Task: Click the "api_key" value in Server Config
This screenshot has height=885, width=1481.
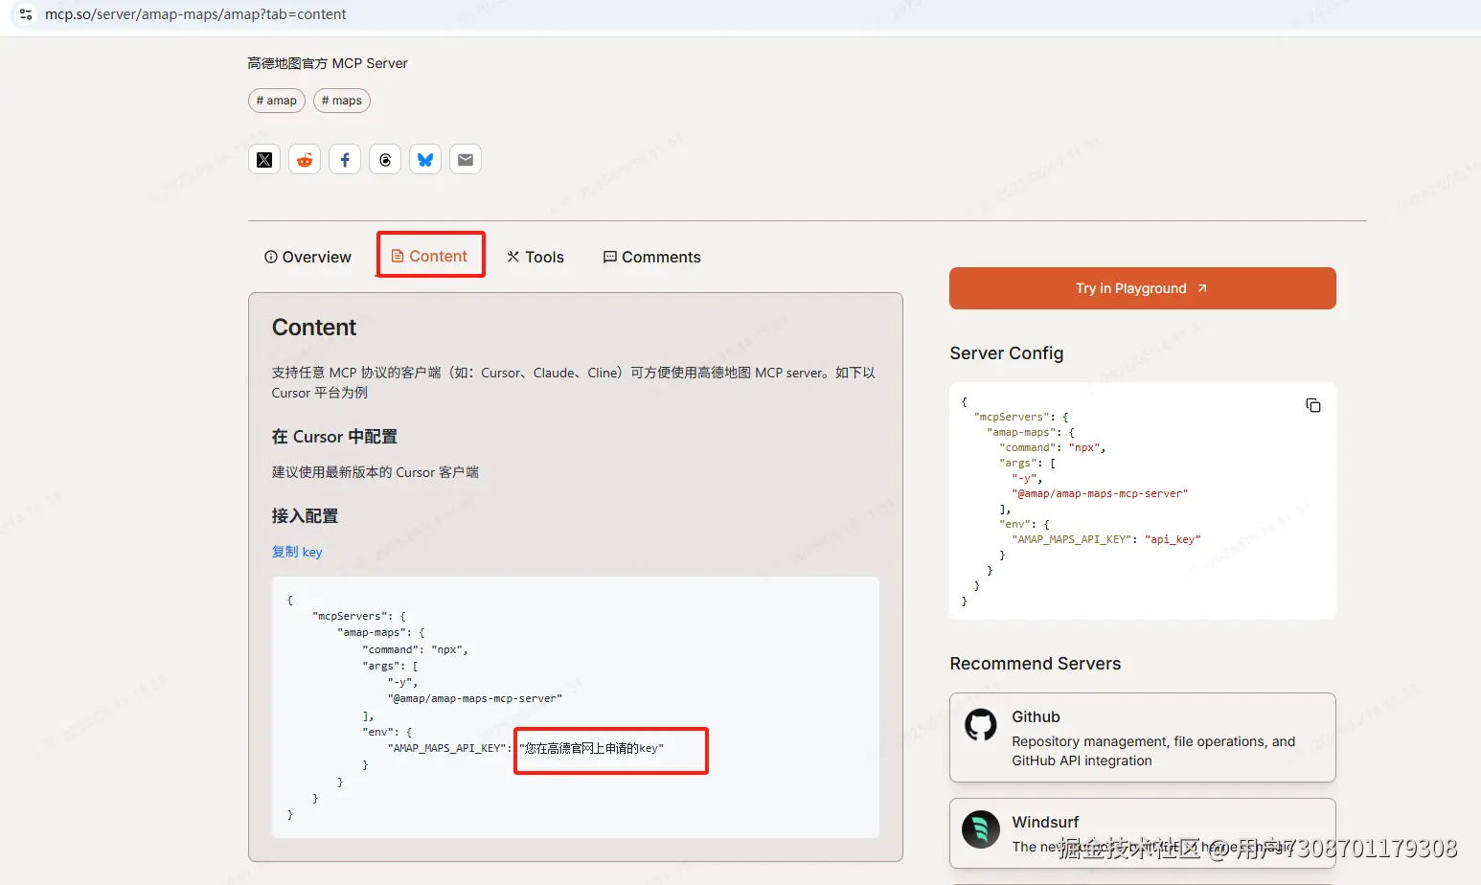Action: pos(1173,539)
